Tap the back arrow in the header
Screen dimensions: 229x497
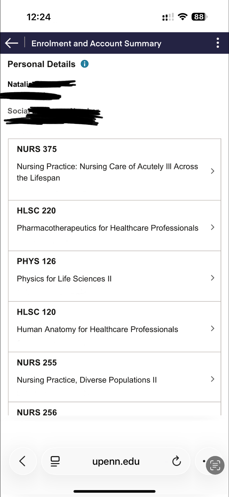(12, 43)
